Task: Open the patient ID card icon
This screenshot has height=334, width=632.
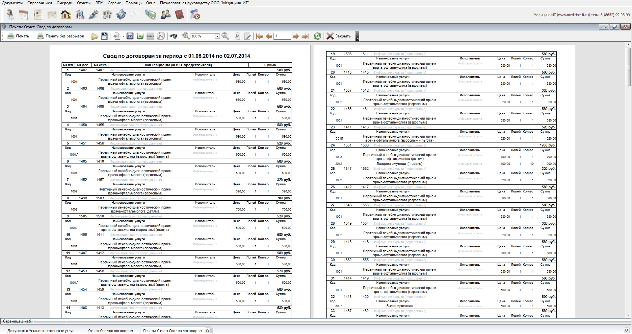Action: 52,14
